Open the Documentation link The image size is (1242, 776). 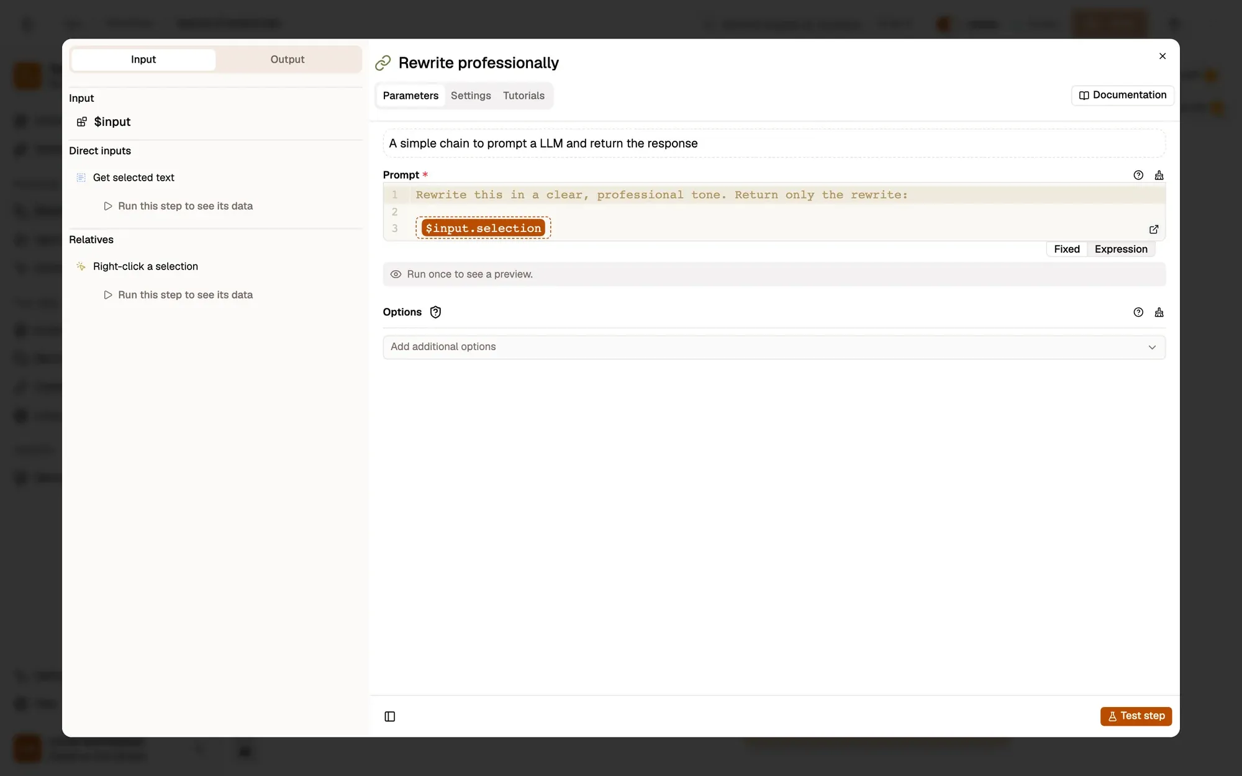point(1122,95)
